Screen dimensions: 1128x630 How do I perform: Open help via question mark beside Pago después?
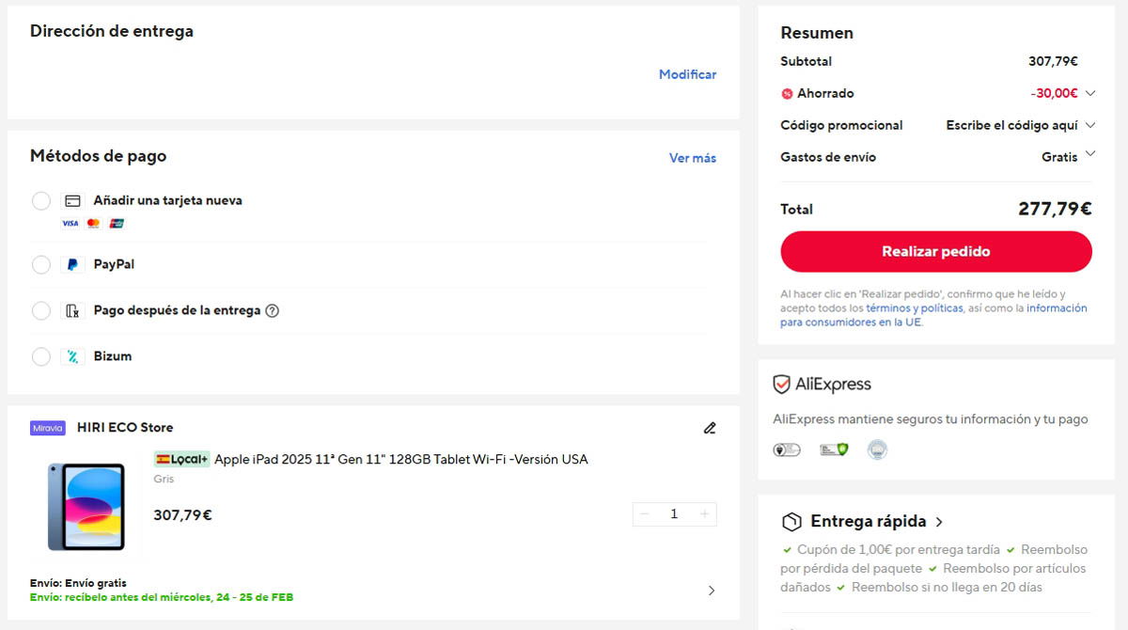pyautogui.click(x=273, y=310)
